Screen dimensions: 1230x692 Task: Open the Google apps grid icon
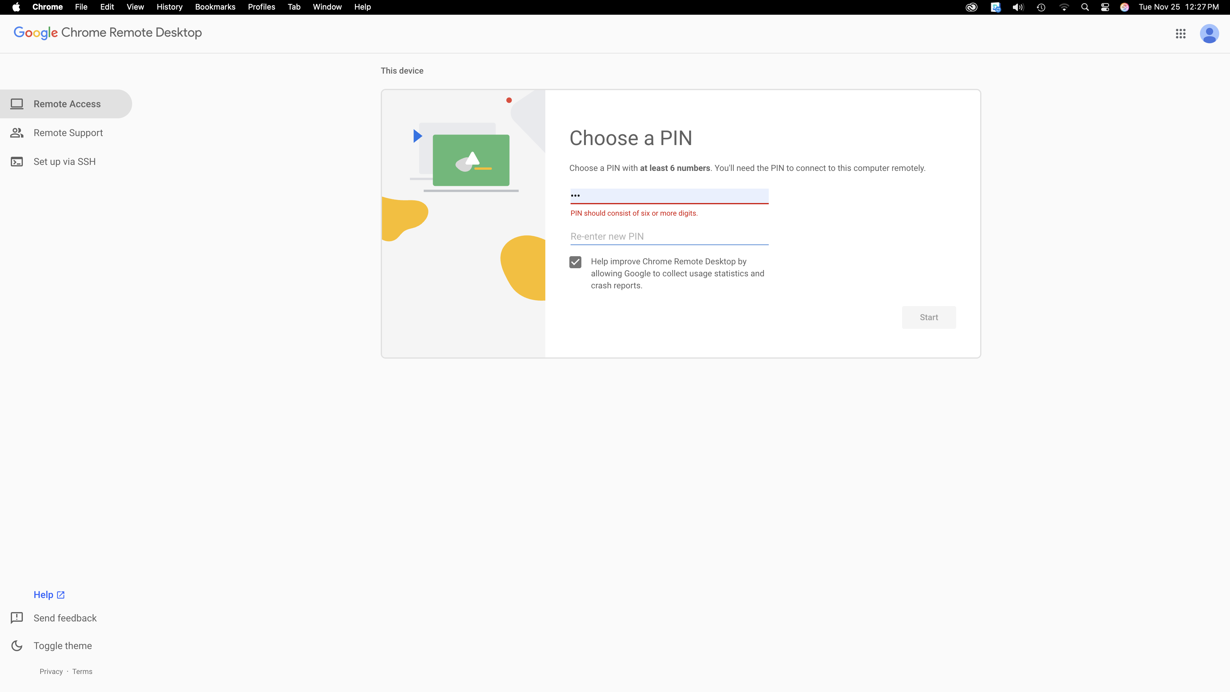coord(1180,33)
